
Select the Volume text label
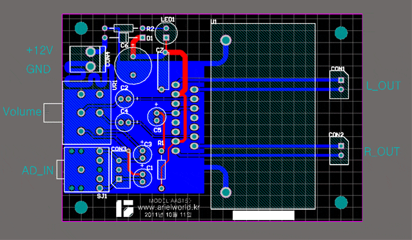[x=22, y=111]
